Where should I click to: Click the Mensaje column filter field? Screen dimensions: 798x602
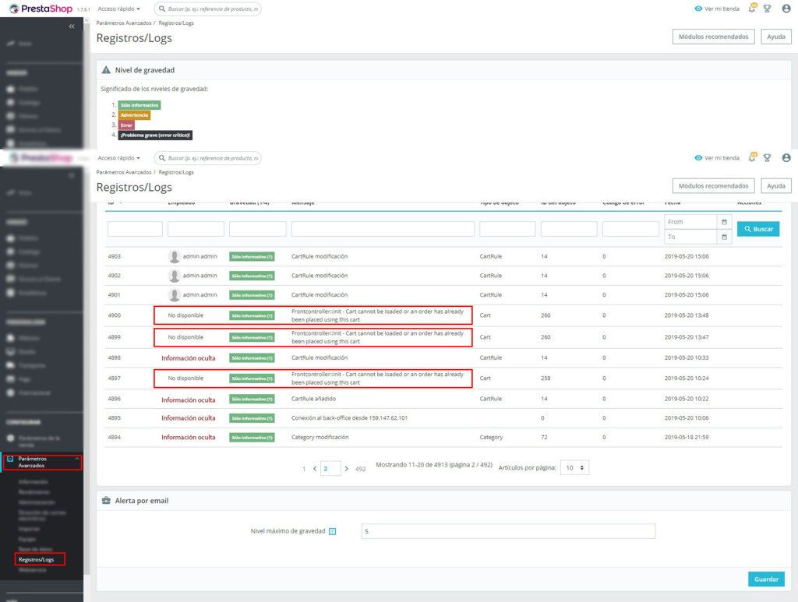point(383,229)
